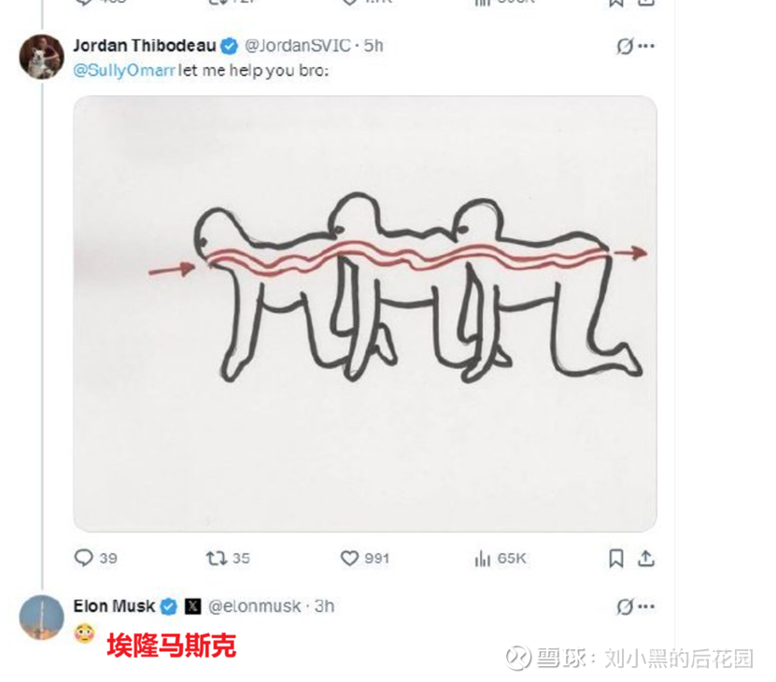Open Elon Musk's rocket profile avatar
The width and height of the screenshot is (776, 682).
coord(42,618)
